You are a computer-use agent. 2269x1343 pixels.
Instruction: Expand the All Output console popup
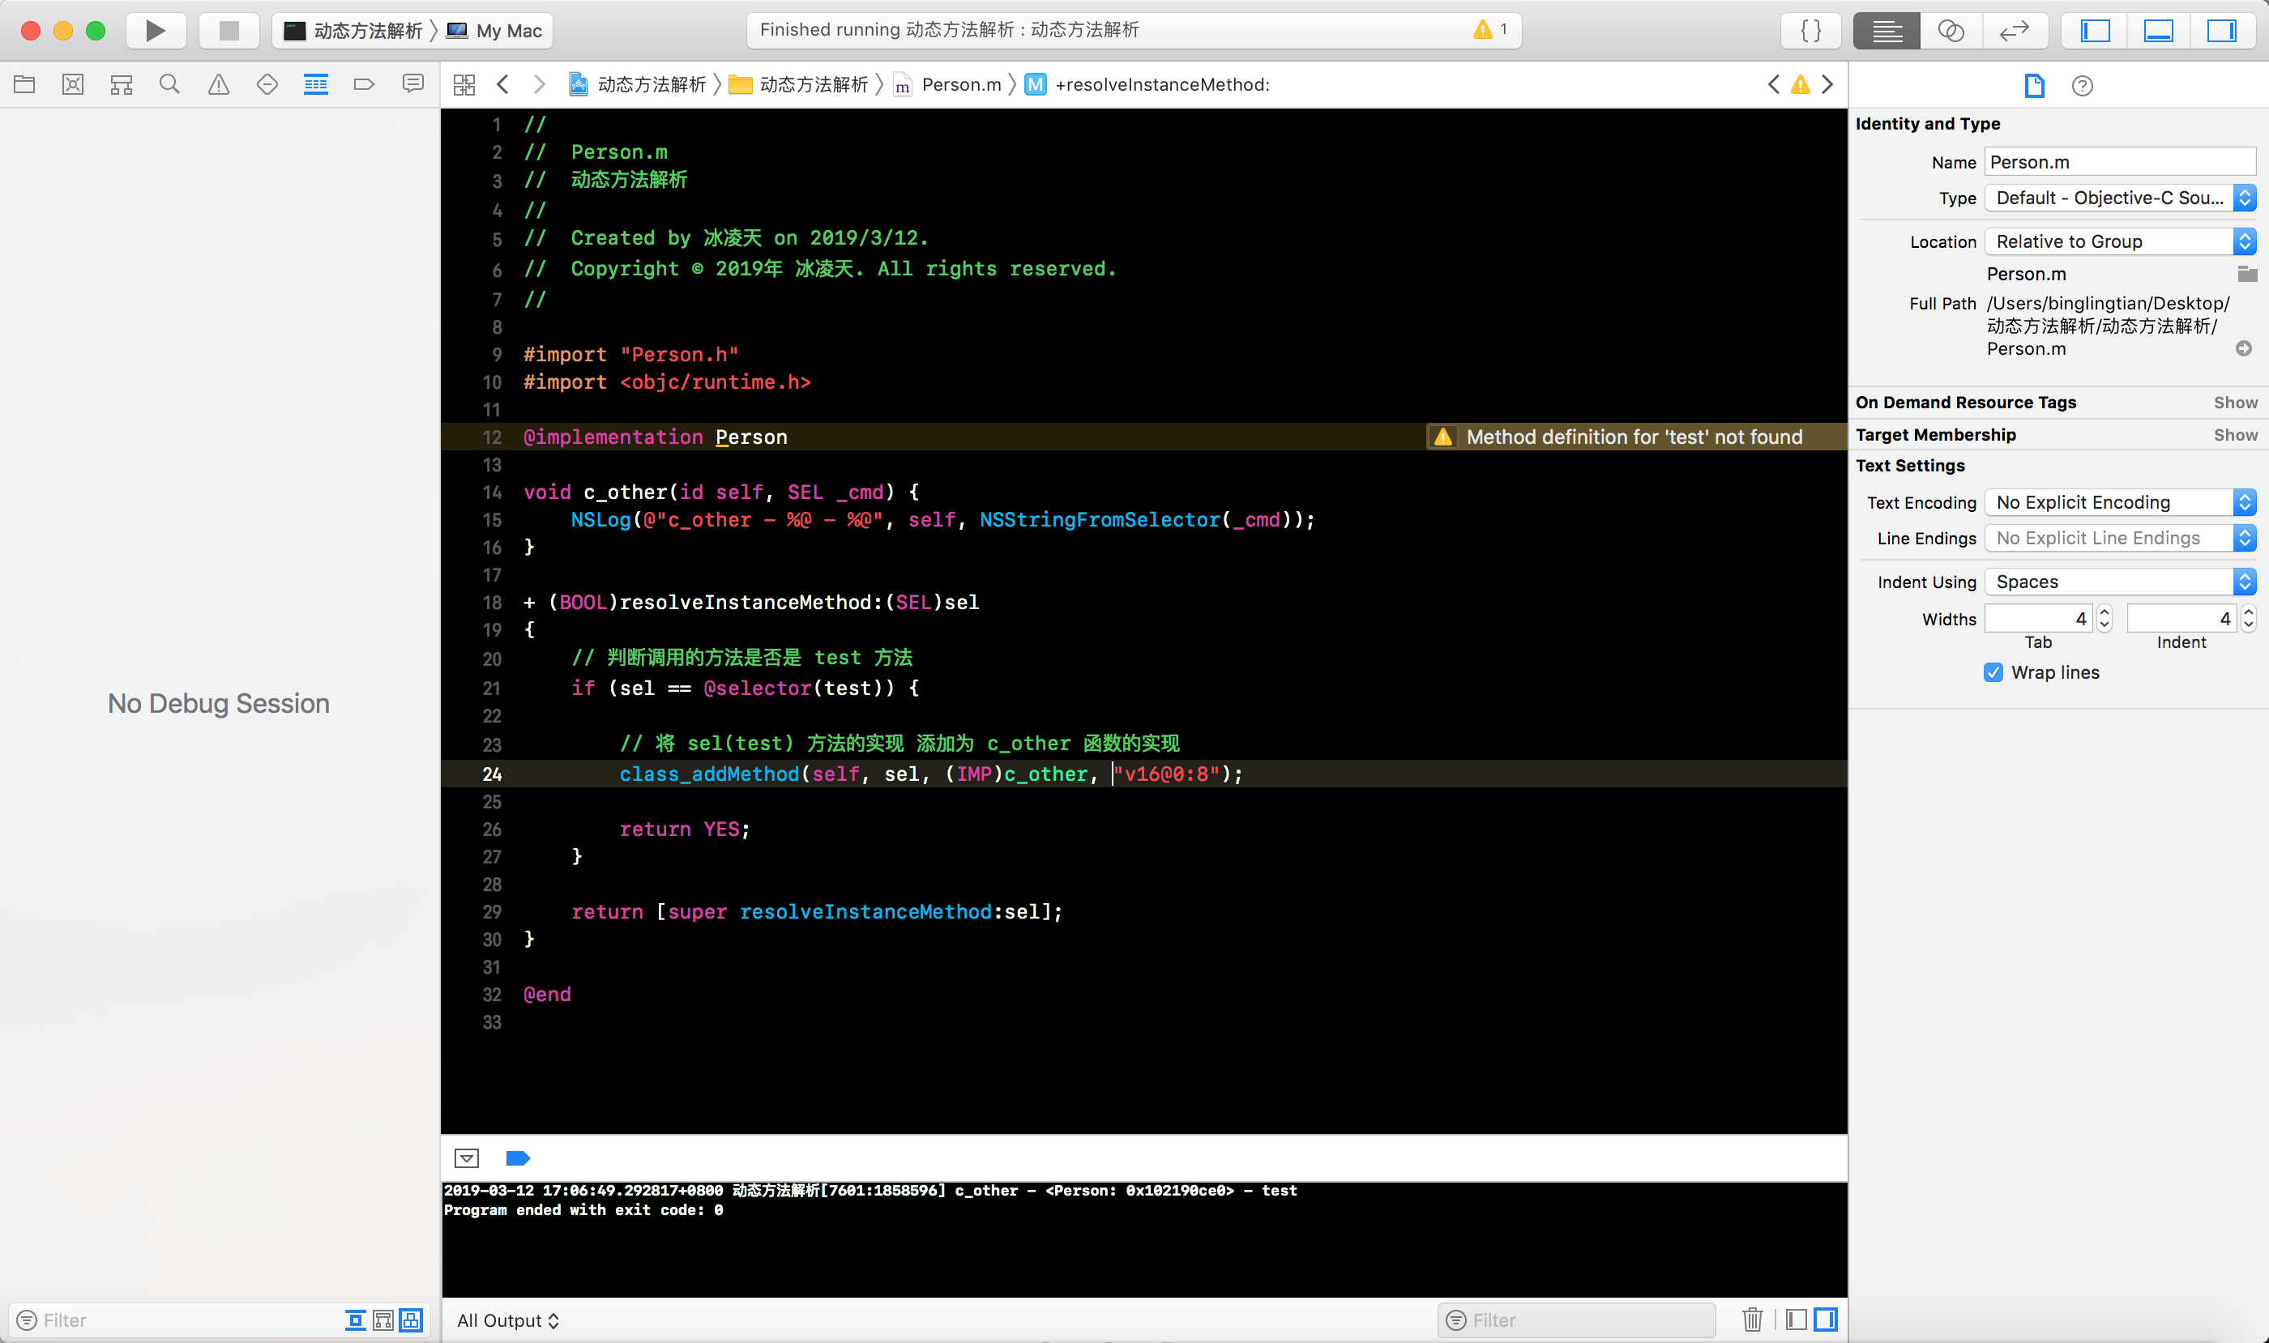508,1320
